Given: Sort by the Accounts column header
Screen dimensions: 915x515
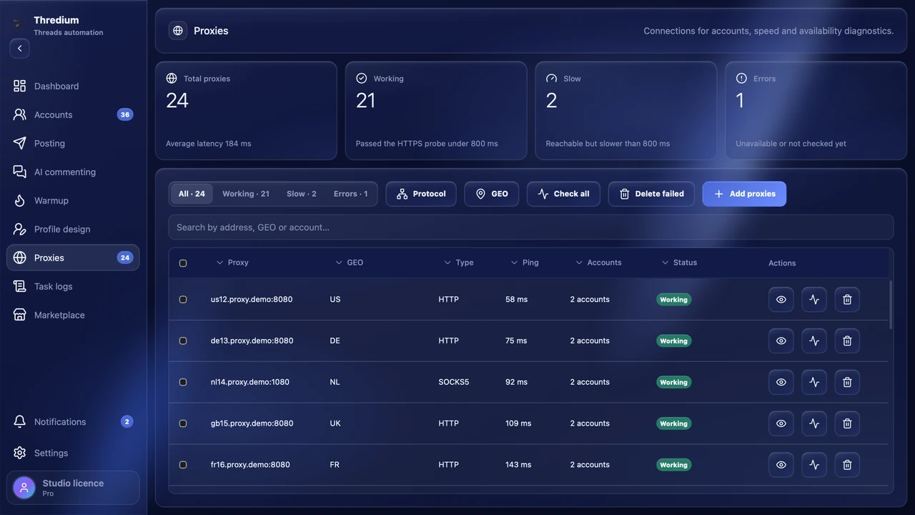Looking at the screenshot, I should click(598, 263).
